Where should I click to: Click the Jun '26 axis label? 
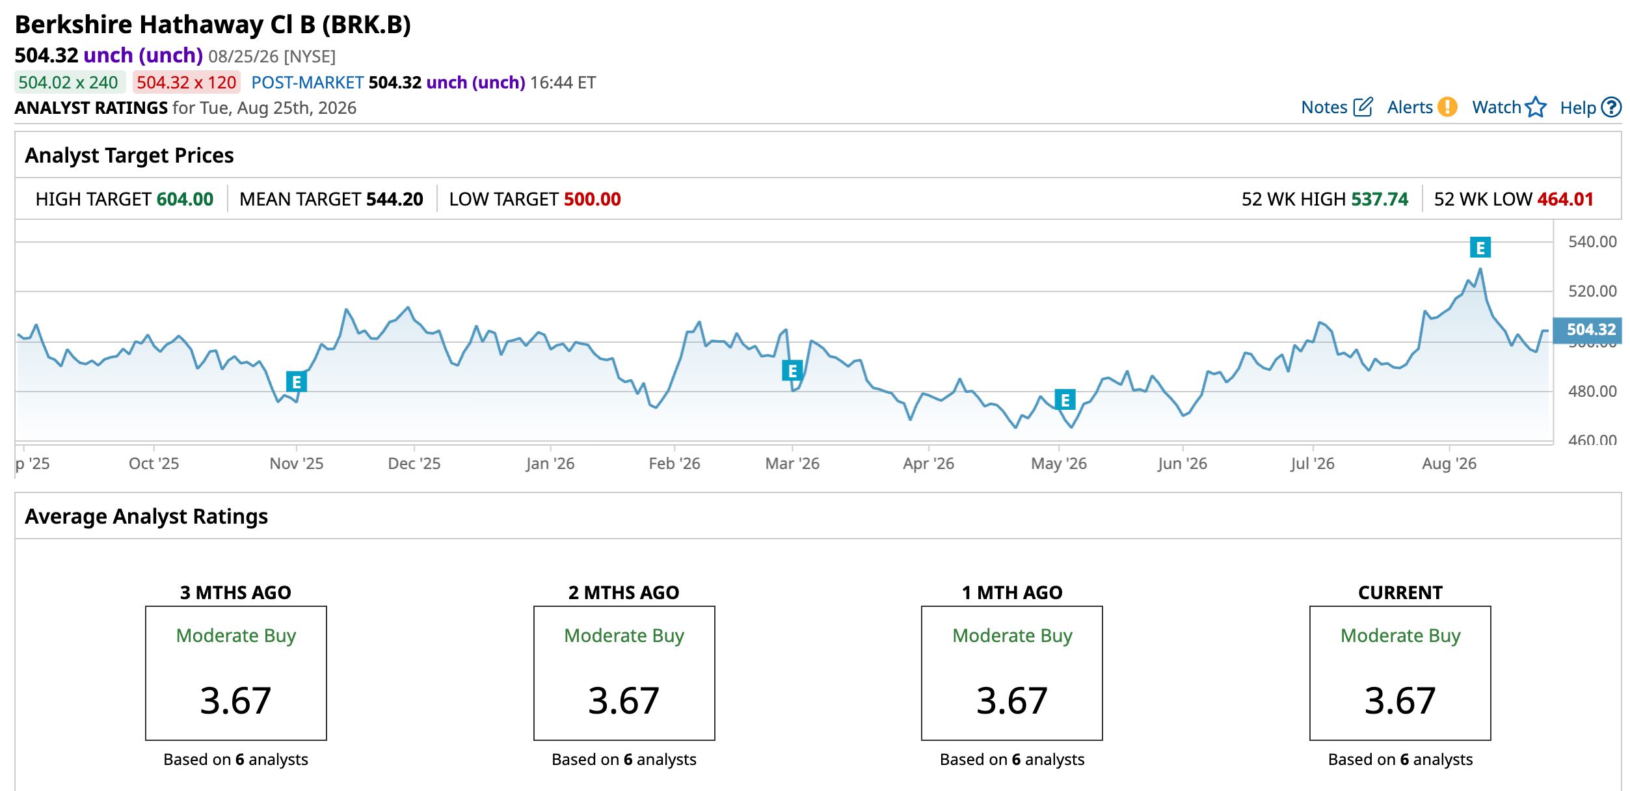point(1182,464)
